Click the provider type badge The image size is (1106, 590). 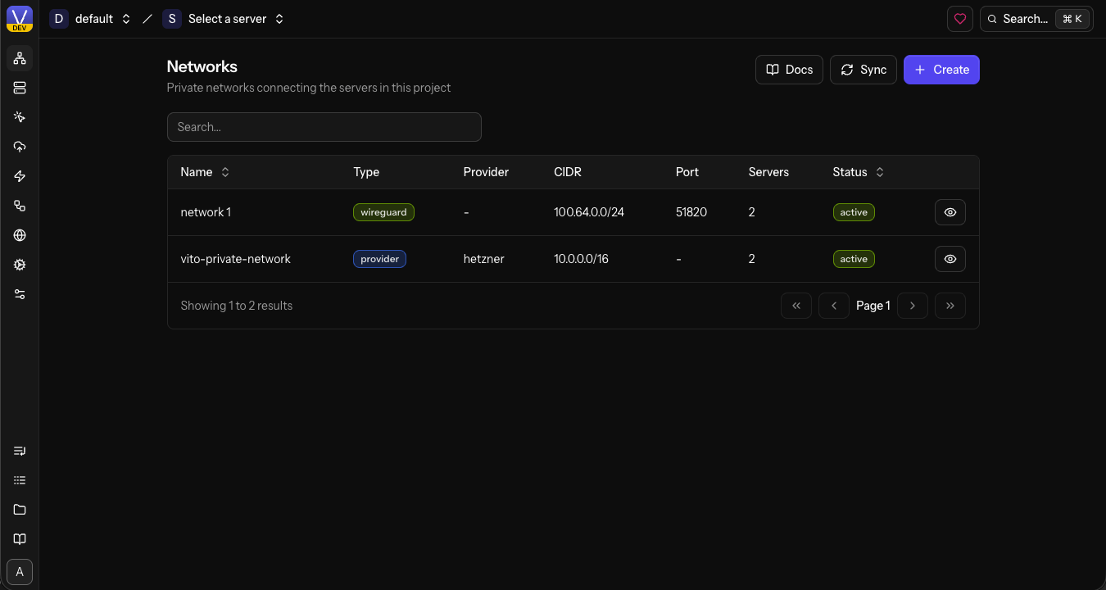tap(380, 259)
